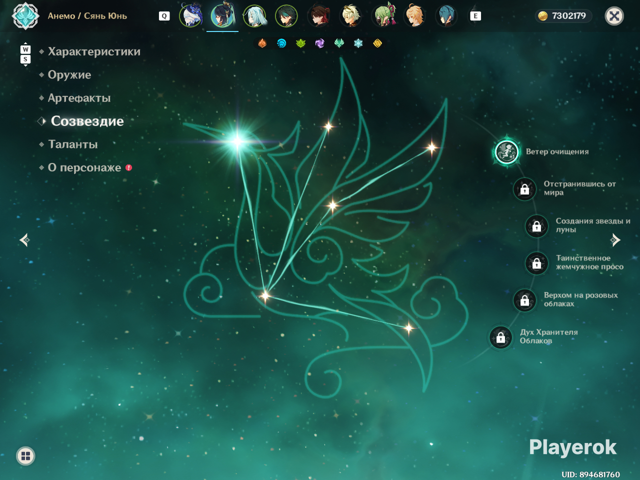This screenshot has height=480, width=640.
Task: Filter characters by Pyro element
Action: (262, 43)
